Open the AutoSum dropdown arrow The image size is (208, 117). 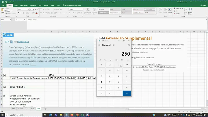[182, 9]
